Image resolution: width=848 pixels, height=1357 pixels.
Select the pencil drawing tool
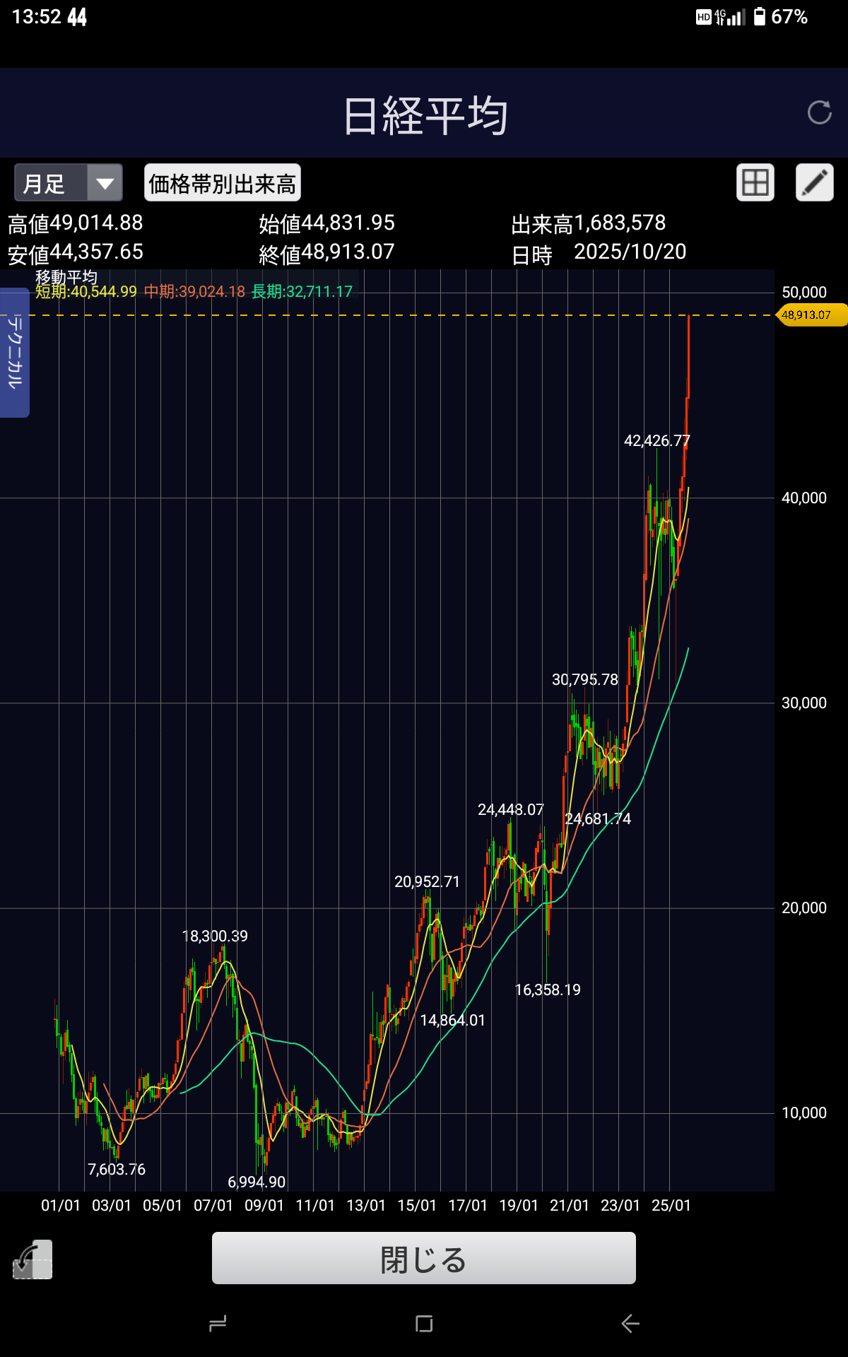(x=814, y=183)
